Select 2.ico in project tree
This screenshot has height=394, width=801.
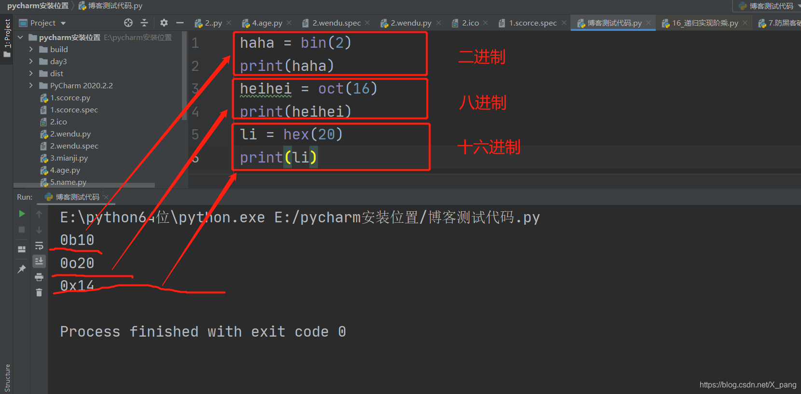[x=58, y=122]
